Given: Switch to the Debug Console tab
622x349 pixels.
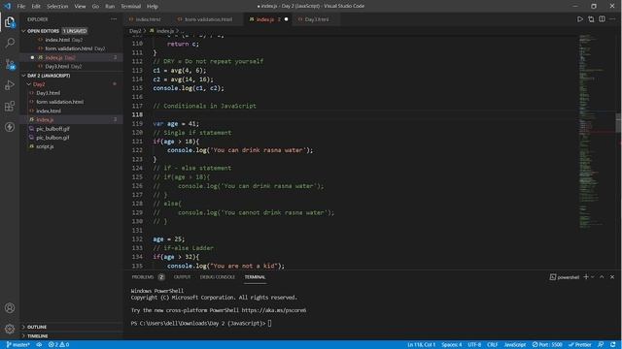Looking at the screenshot, I should coord(218,277).
